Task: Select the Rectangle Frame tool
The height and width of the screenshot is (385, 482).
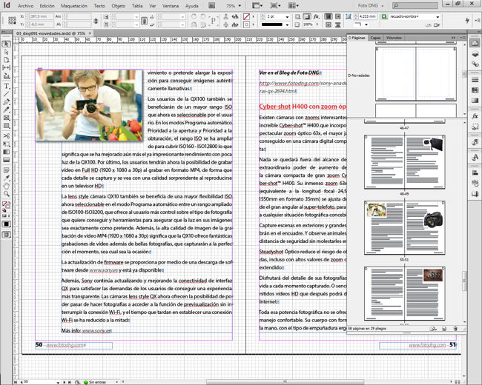Action: (x=6, y=118)
